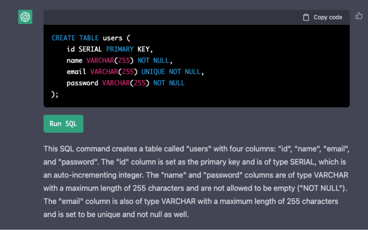
Task: Click the dark header bar of the code block
Action: [172, 18]
